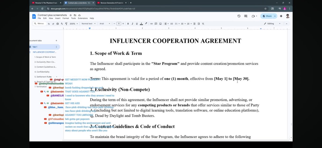Reload the page in the browser
This screenshot has height=148, width=322.
click(x=42, y=9)
